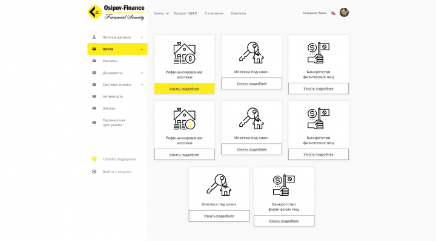
Task: Click Узнать подробнее in the second-row Банкротство card
Action: coord(319,154)
